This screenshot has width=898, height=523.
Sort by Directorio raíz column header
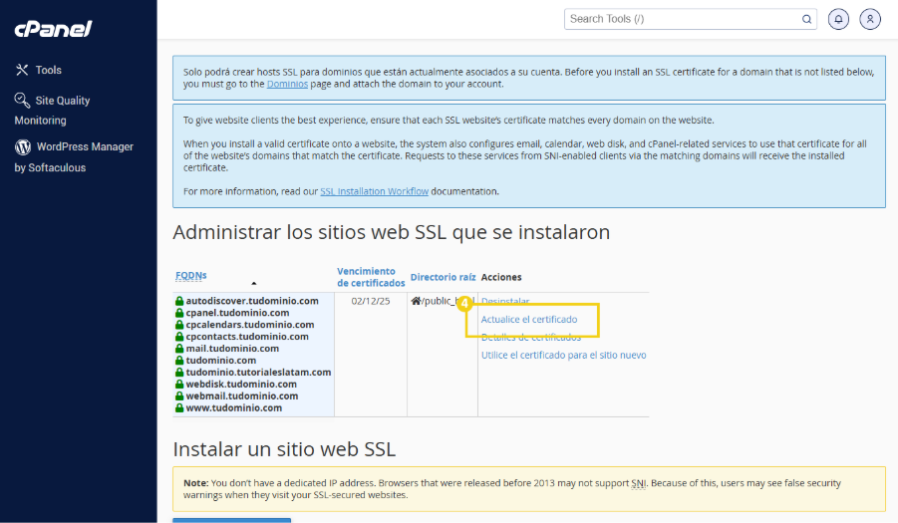(443, 277)
